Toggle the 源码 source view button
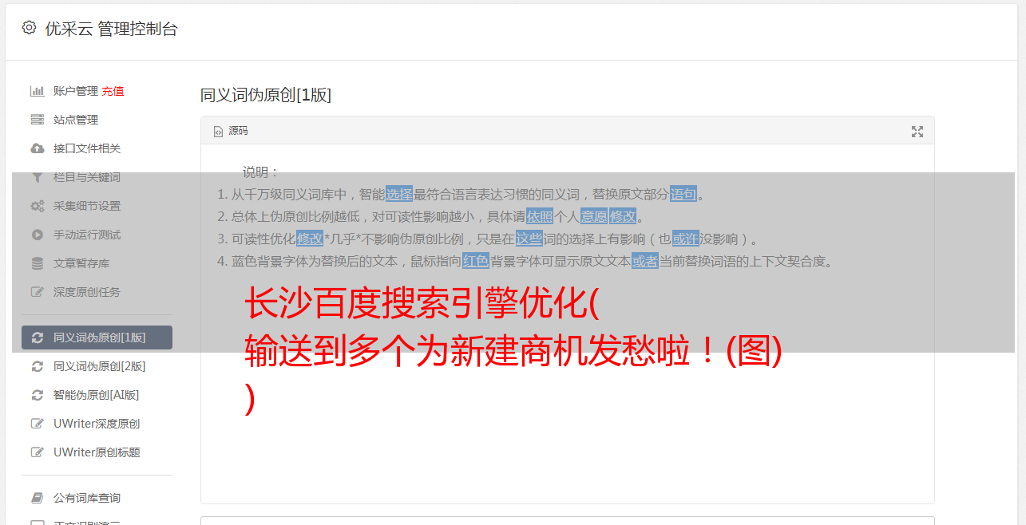This screenshot has height=525, width=1026. point(231,131)
